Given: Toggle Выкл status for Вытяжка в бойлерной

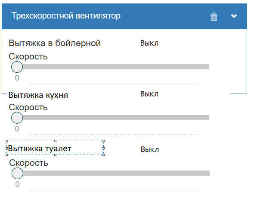Looking at the screenshot, I should (x=149, y=43).
